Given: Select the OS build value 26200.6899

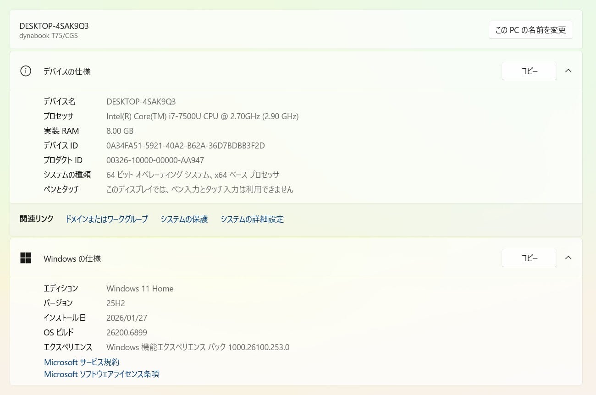Looking at the screenshot, I should 127,332.
